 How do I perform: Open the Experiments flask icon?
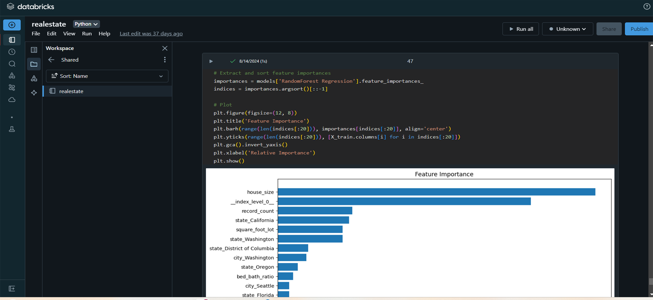pyautogui.click(x=12, y=129)
